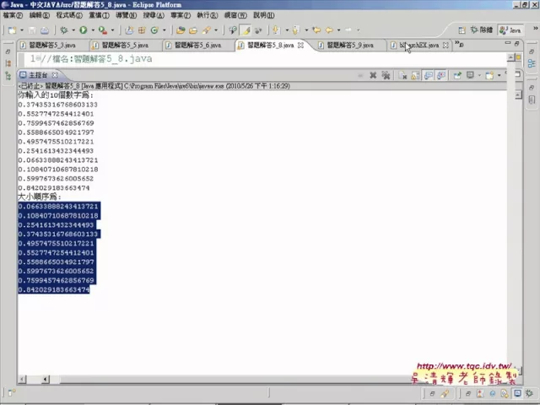
Task: Click the New file wizard icon
Action: click(x=12, y=30)
